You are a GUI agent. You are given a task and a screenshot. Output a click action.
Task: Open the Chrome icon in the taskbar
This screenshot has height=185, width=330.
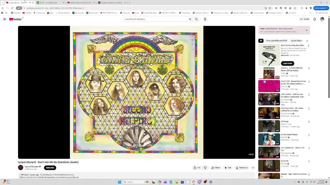194,182
